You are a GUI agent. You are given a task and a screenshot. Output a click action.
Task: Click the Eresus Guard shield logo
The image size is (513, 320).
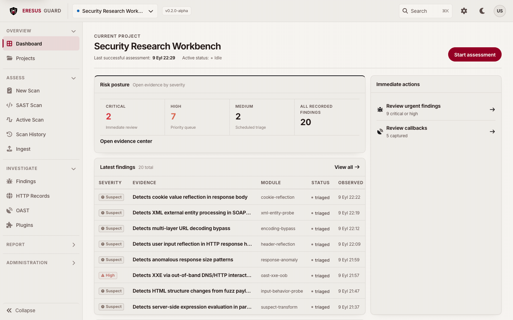click(14, 11)
